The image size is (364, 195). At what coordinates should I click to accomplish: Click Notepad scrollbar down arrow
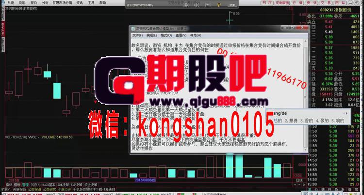tap(305, 150)
